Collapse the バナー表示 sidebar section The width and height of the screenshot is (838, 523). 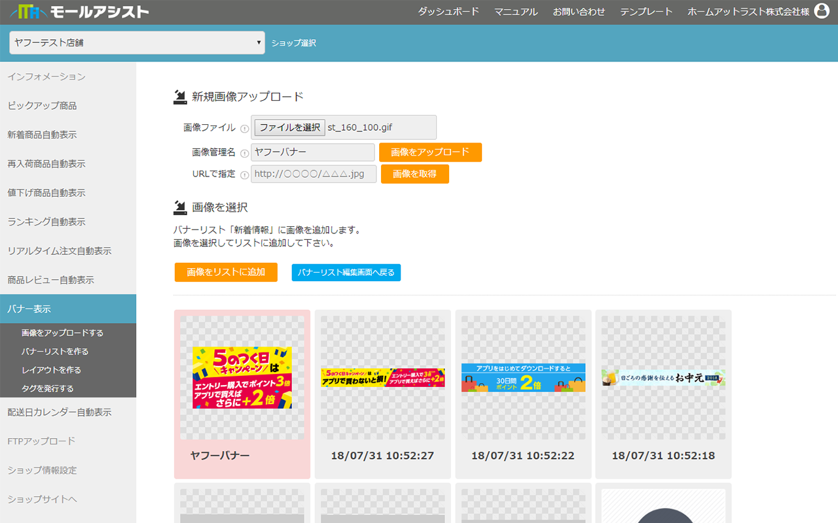pyautogui.click(x=68, y=309)
